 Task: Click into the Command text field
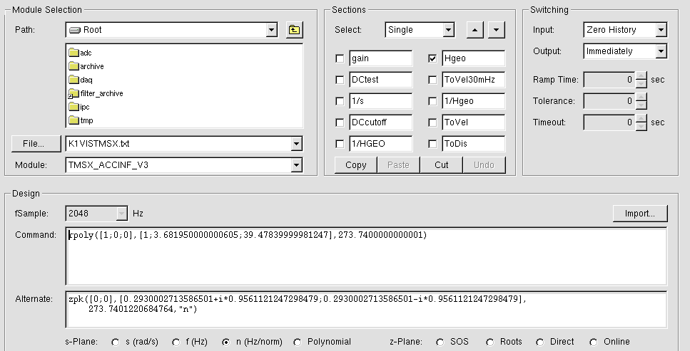(x=365, y=256)
